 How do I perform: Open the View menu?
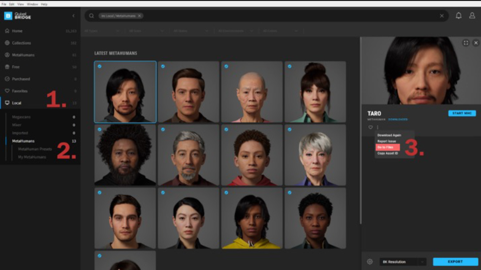point(21,4)
